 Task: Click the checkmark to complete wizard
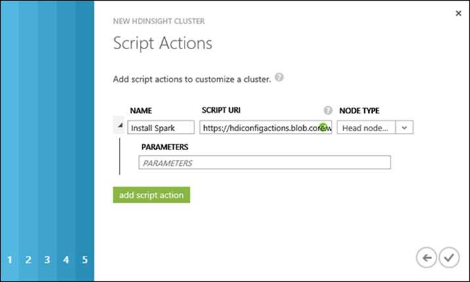449,258
